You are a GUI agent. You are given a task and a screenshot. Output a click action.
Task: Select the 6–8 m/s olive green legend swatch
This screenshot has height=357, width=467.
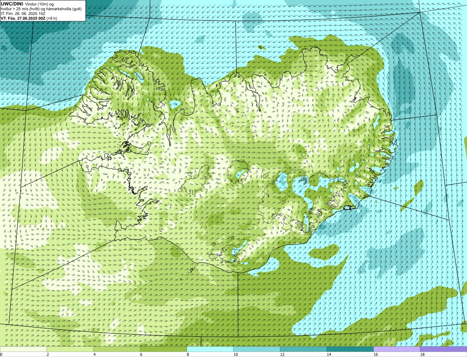point(163,349)
